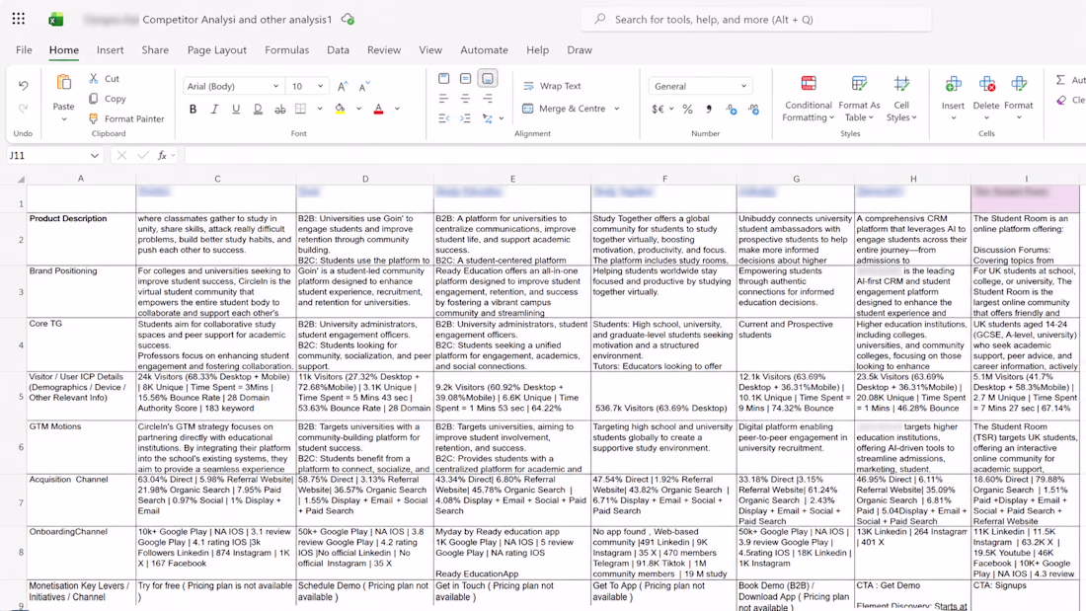Expand the Paste options arrow
Viewport: 1086px width, 611px height.
(64, 119)
